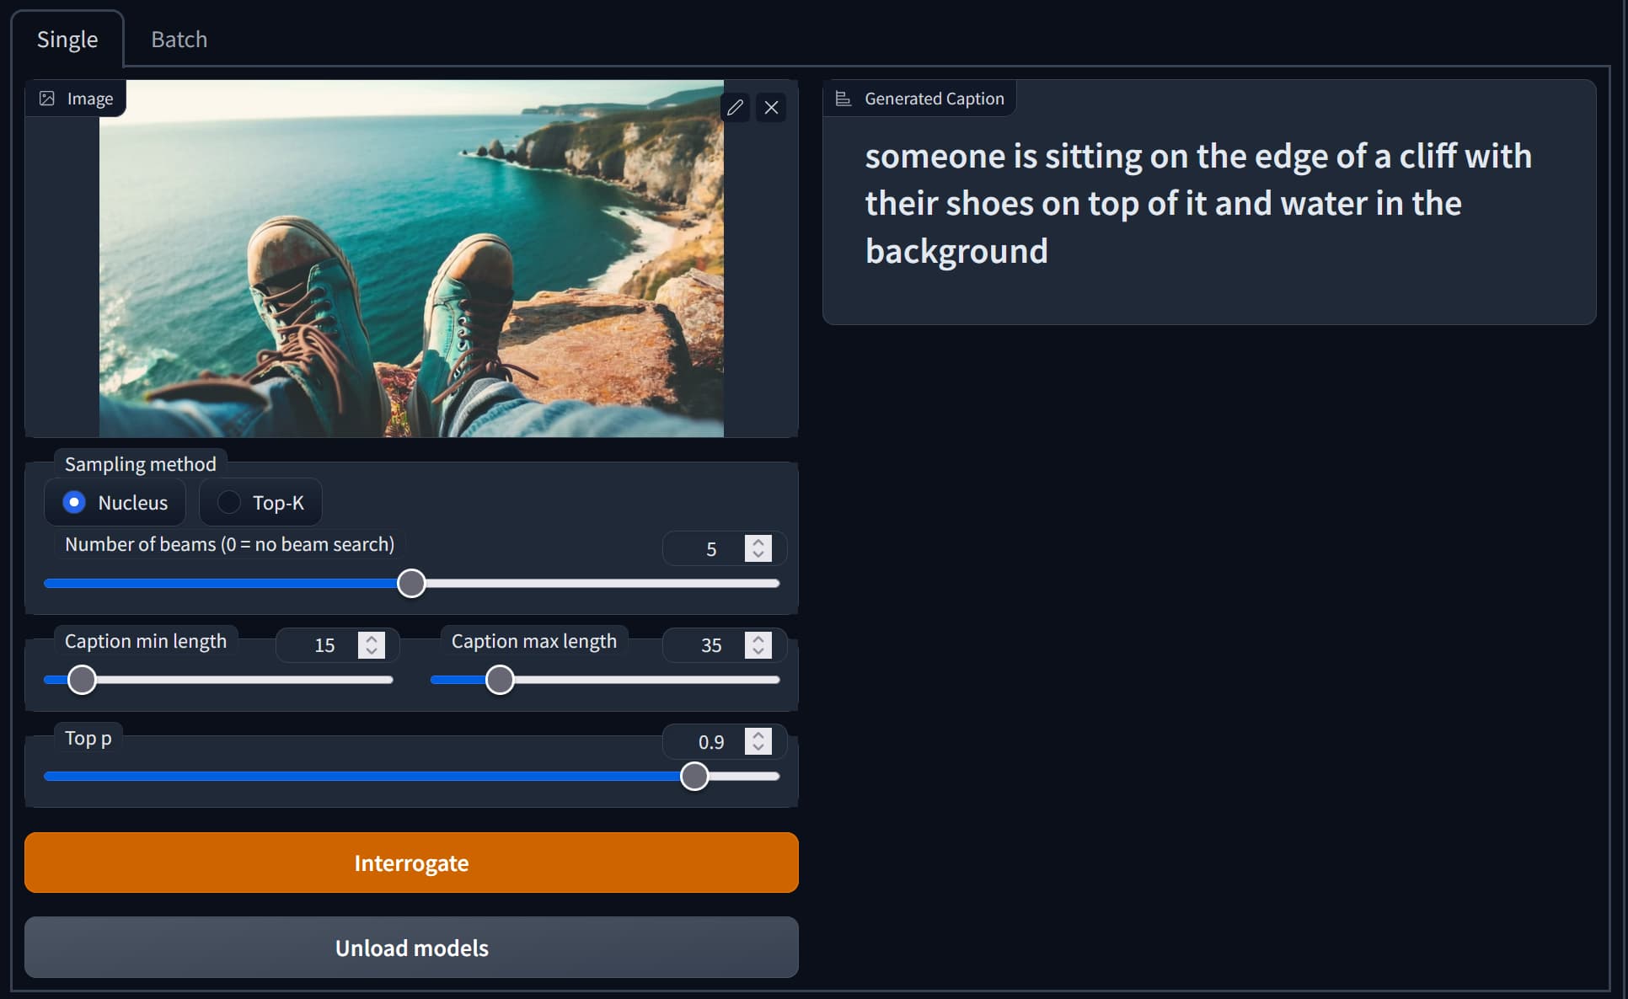Image resolution: width=1628 pixels, height=999 pixels.
Task: Switch to the Batch tab
Action: click(x=179, y=40)
